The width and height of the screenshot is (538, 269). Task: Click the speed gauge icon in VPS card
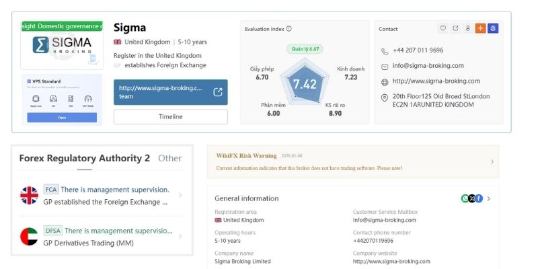[x=88, y=99]
